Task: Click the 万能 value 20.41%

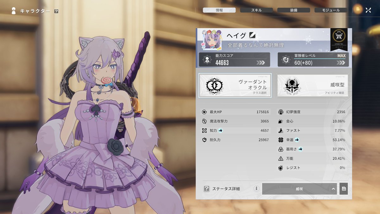Action: pos(339,158)
